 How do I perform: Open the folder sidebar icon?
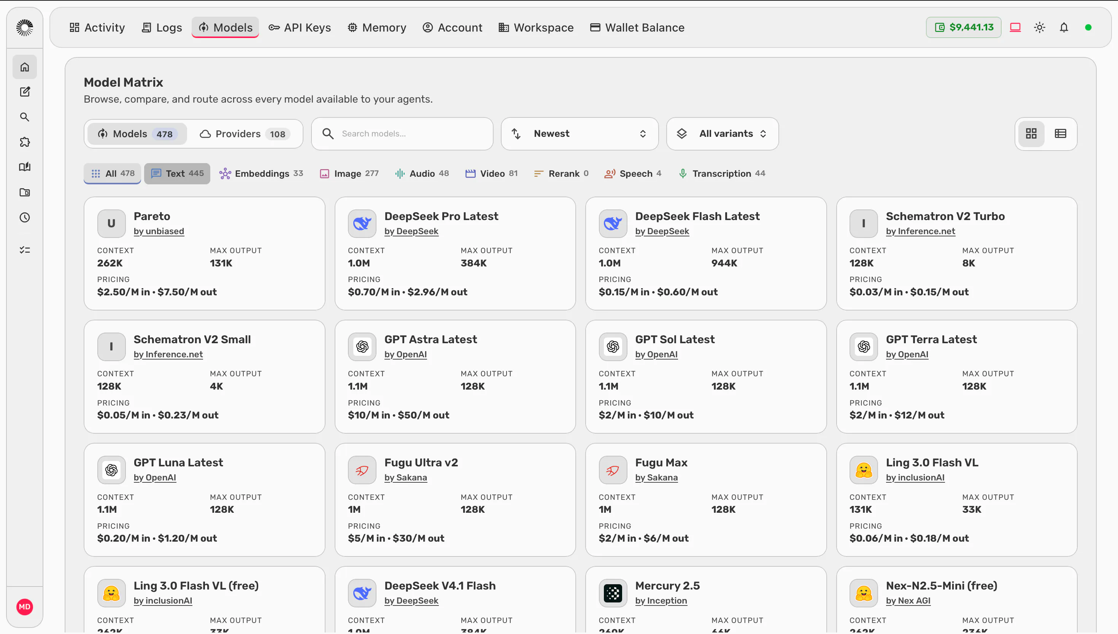(x=24, y=192)
